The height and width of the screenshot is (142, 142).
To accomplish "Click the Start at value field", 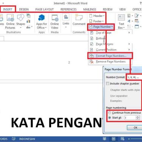I will (130, 118).
